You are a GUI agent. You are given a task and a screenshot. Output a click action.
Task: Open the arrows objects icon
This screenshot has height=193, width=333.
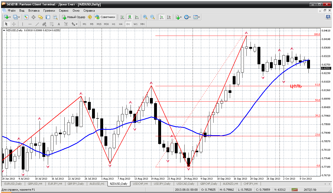(73, 24)
